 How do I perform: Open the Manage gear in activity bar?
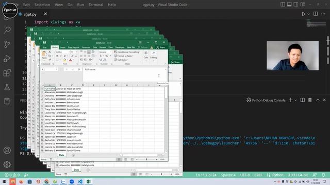pyautogui.click(x=7, y=164)
